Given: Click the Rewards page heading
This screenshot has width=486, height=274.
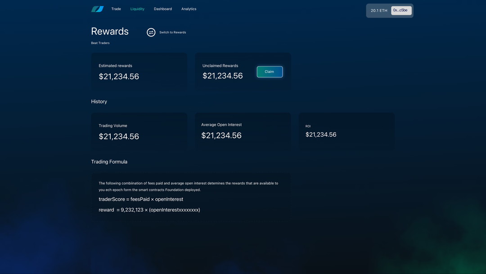Looking at the screenshot, I should click(x=110, y=31).
